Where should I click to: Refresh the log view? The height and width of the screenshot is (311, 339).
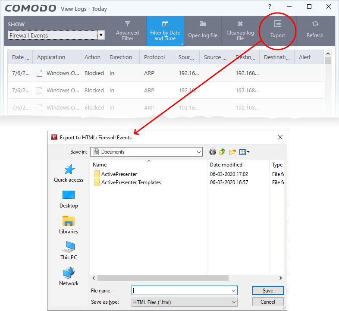315,31
